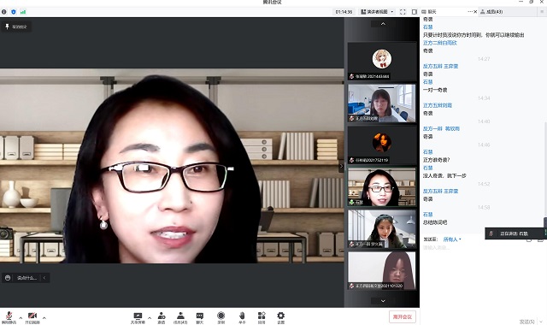Select the anime avatar participant tile
This screenshot has height=325, width=547.
pos(382,61)
